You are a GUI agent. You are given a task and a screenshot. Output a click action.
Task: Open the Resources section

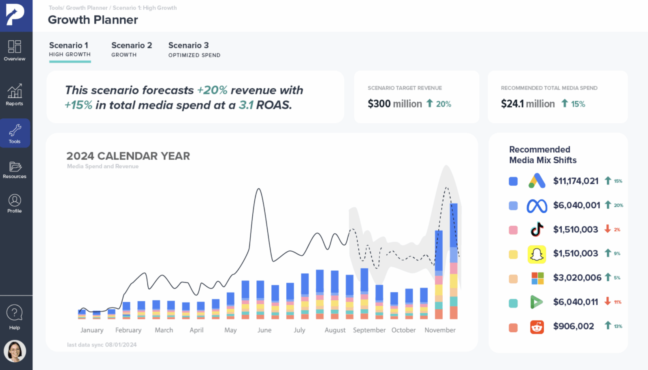[x=15, y=169]
